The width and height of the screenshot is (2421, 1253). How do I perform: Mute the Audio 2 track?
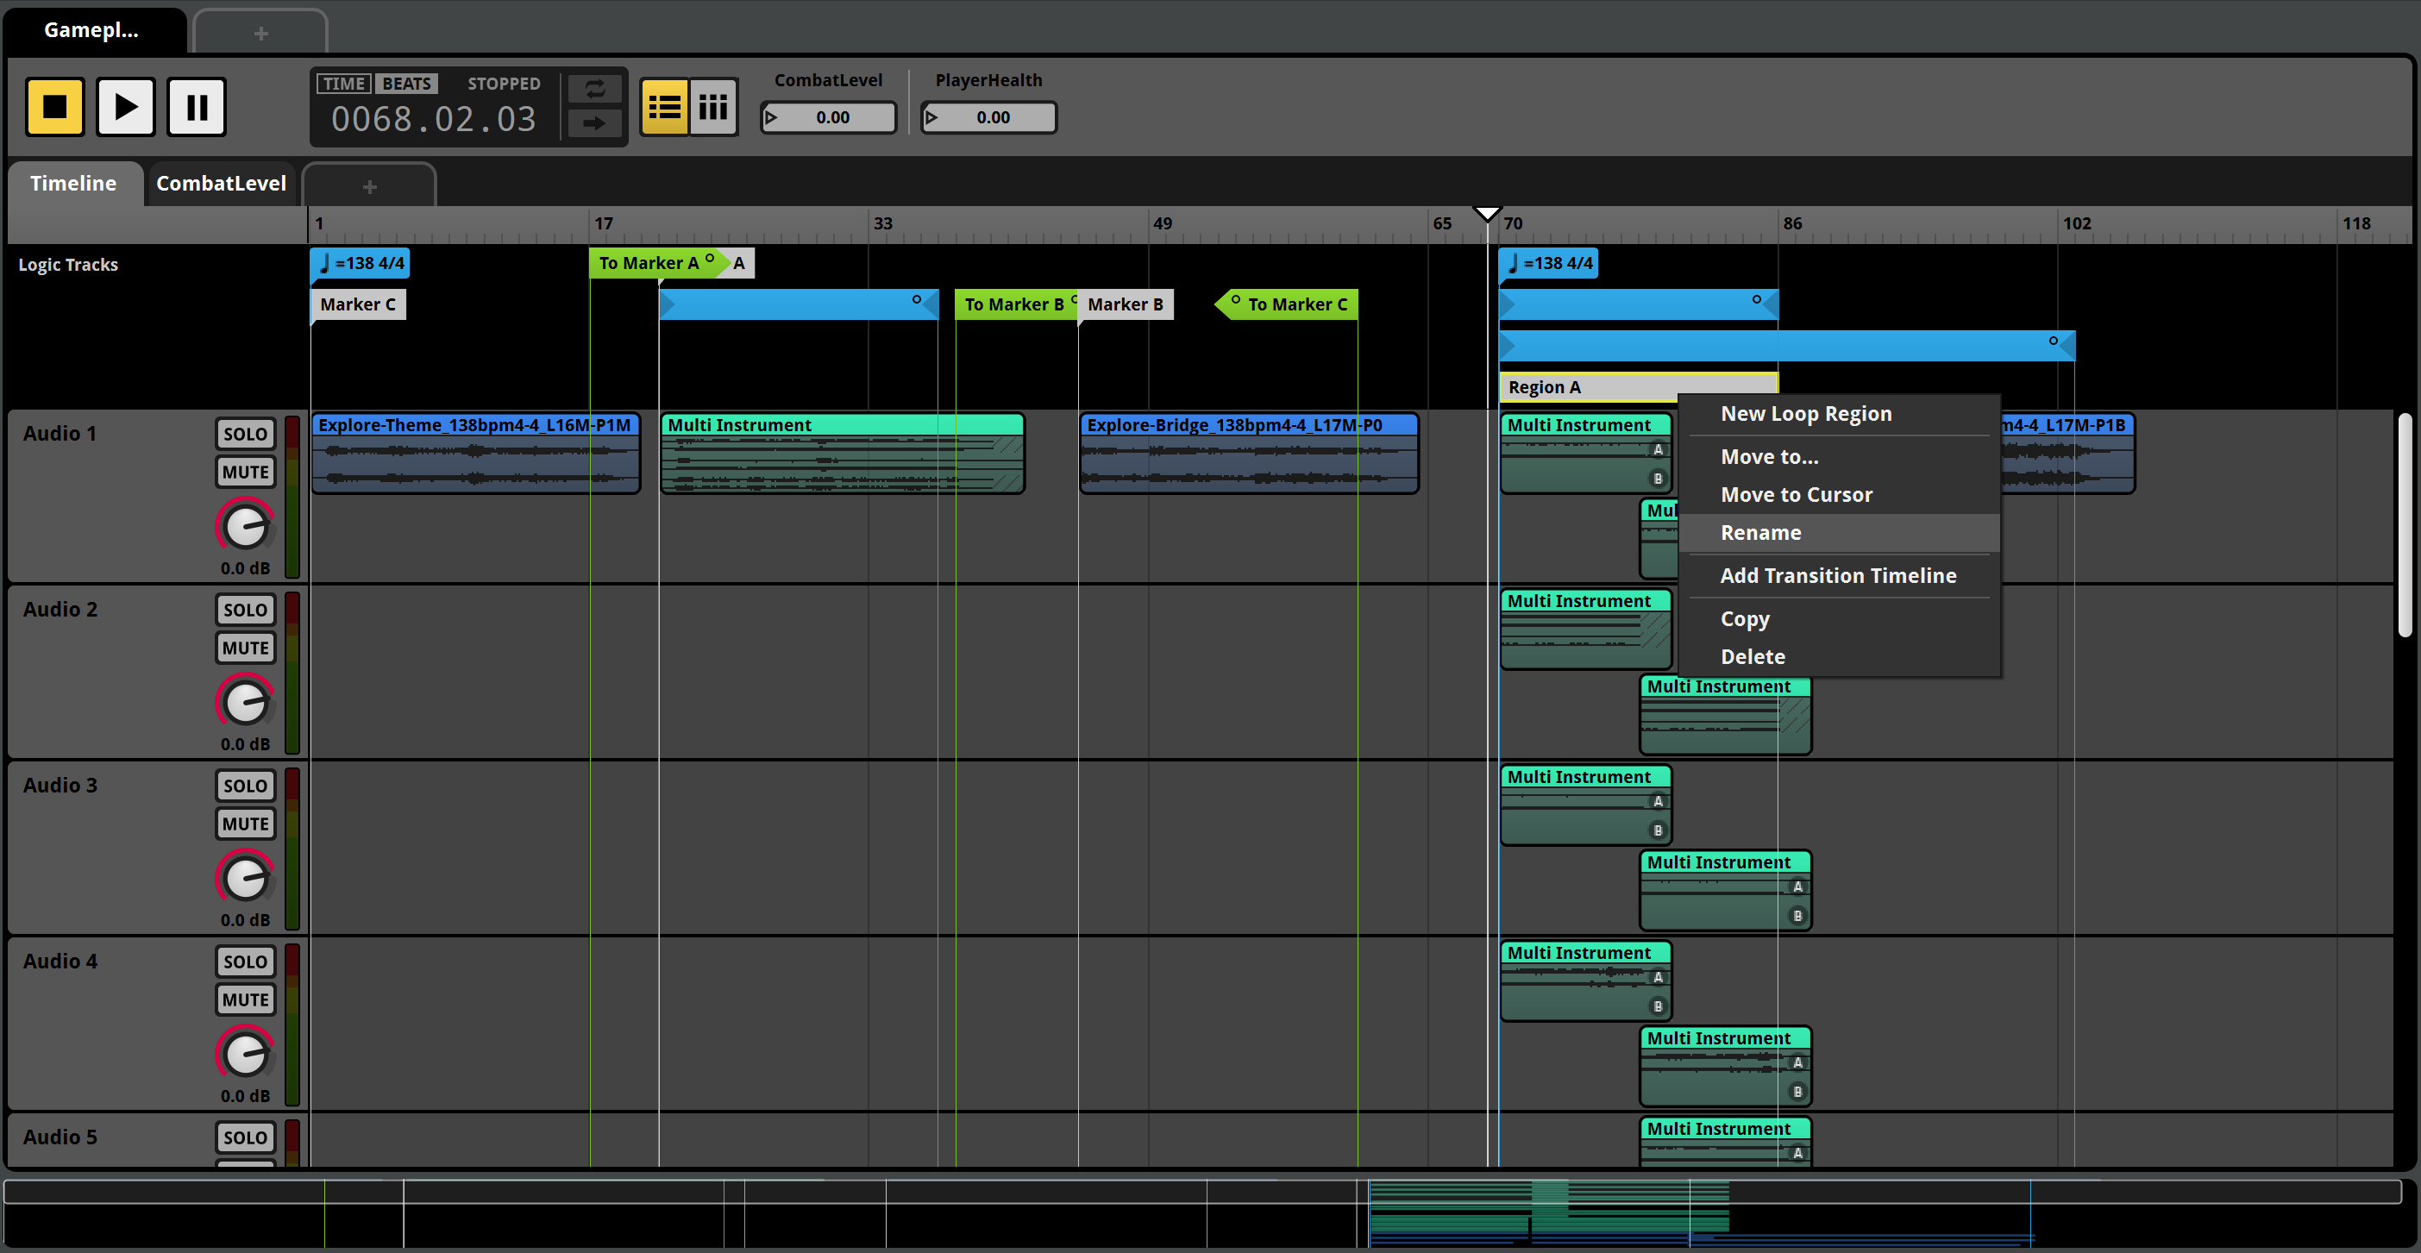[245, 648]
